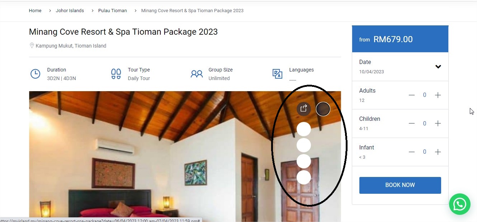Click the first white circle on photo

click(x=304, y=129)
